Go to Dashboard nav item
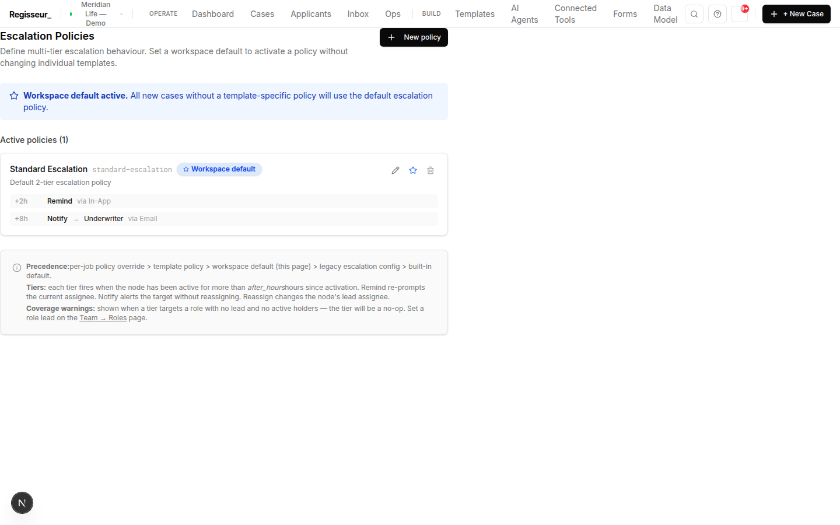Screen dimensions: 840x525 213,14
